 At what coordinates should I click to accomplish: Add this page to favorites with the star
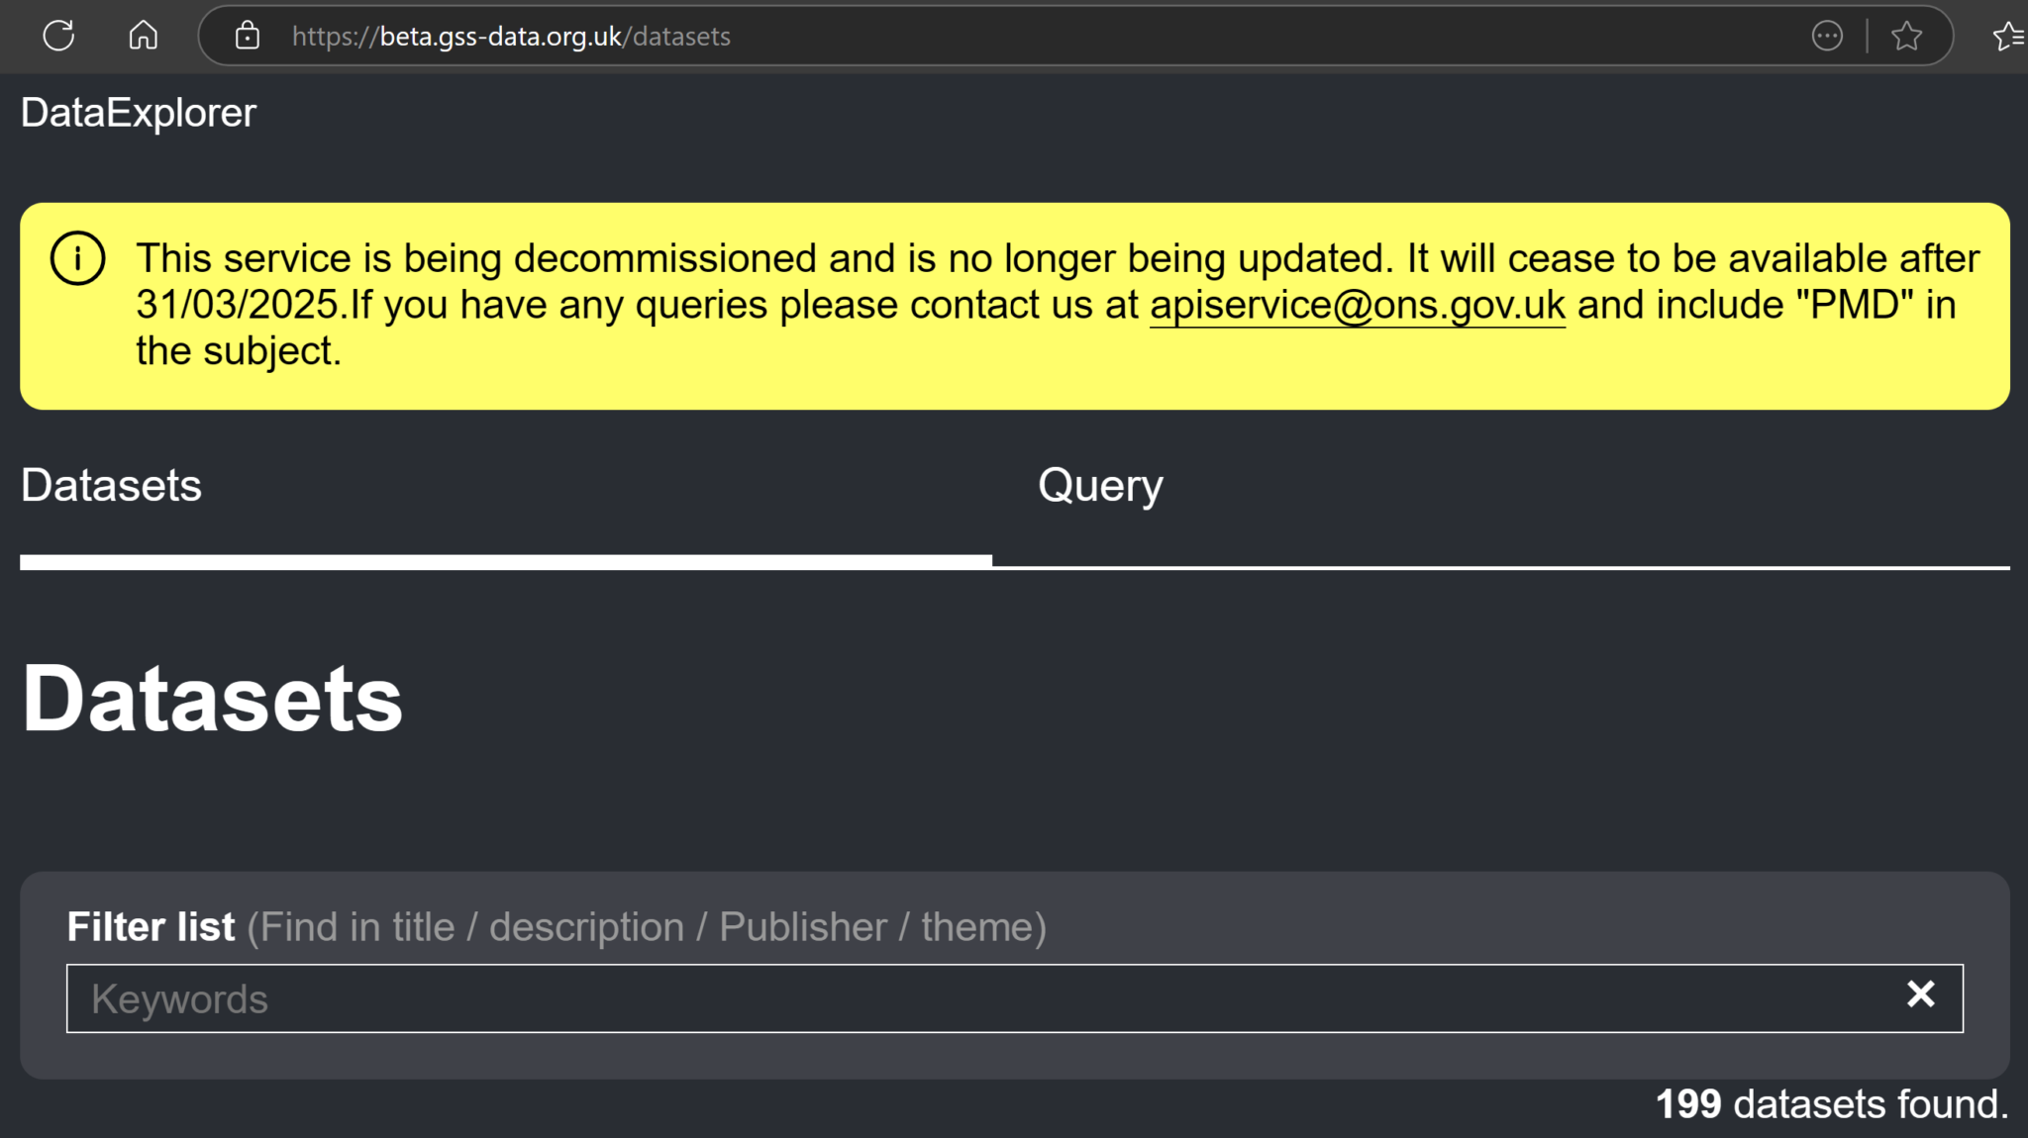coord(1906,37)
